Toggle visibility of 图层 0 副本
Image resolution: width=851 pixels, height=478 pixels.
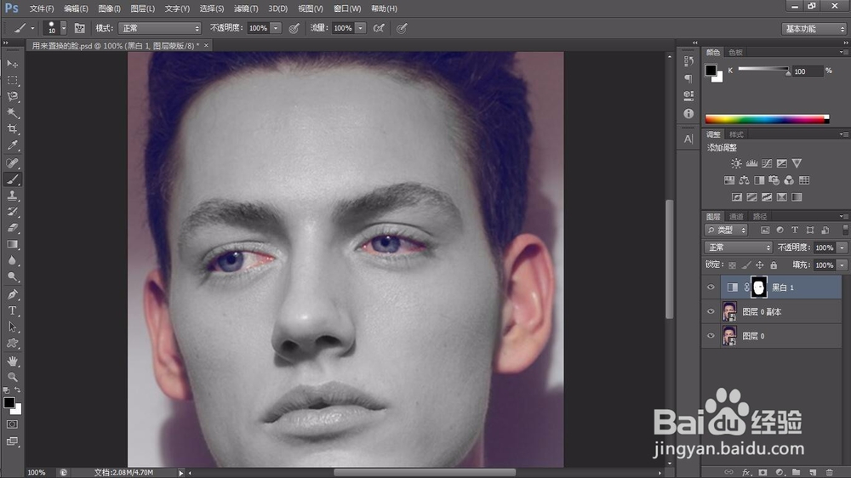pos(711,311)
